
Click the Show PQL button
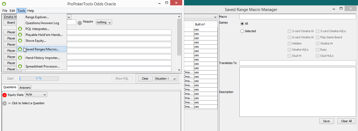click(x=122, y=78)
